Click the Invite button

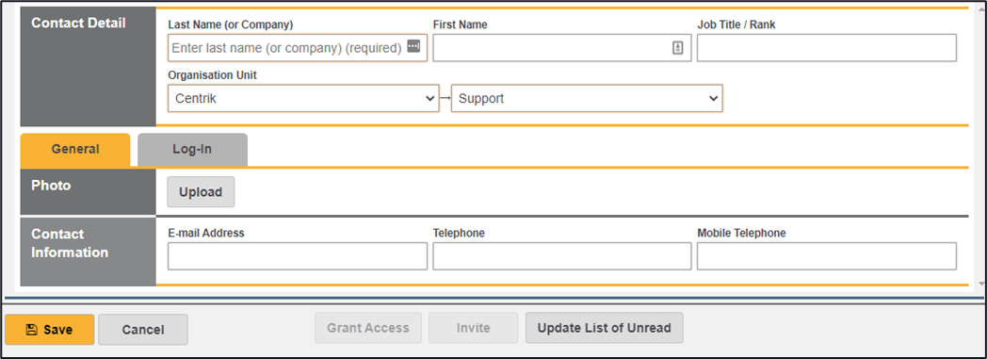(474, 328)
